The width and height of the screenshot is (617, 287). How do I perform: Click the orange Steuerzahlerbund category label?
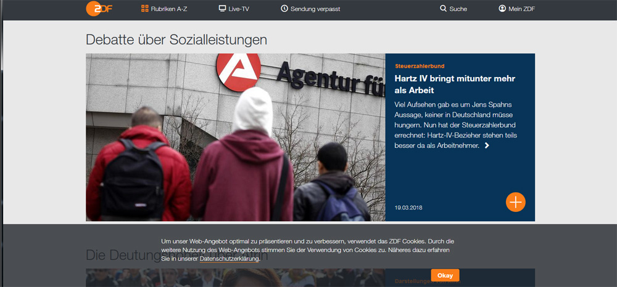click(x=420, y=66)
